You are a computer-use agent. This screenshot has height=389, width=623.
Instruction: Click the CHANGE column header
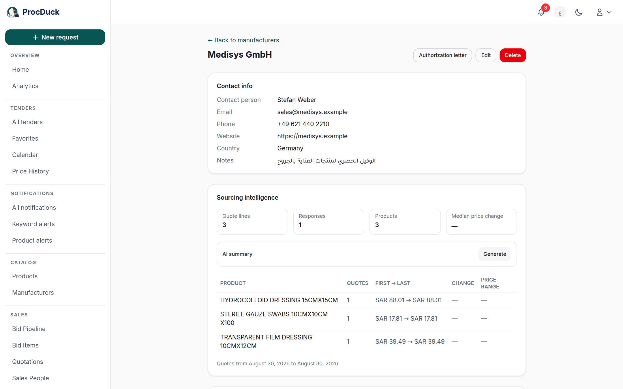click(x=463, y=283)
